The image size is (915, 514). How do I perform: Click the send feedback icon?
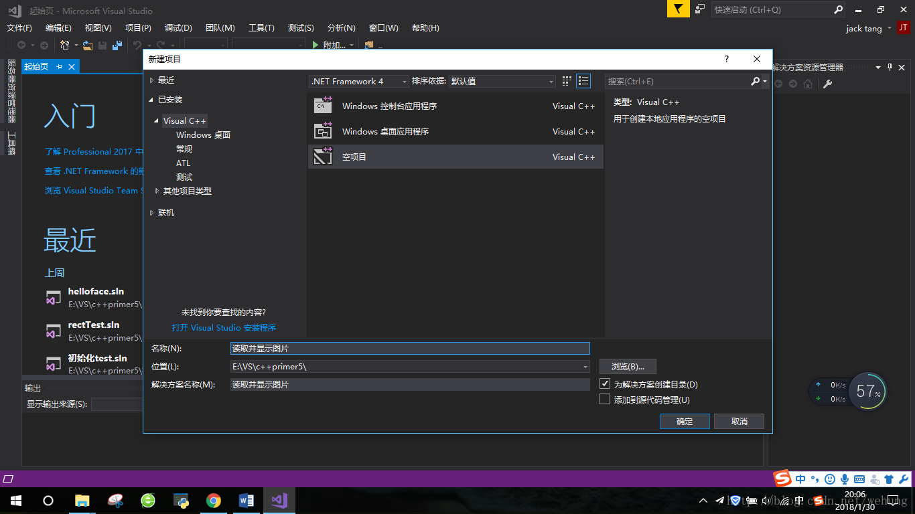point(700,9)
